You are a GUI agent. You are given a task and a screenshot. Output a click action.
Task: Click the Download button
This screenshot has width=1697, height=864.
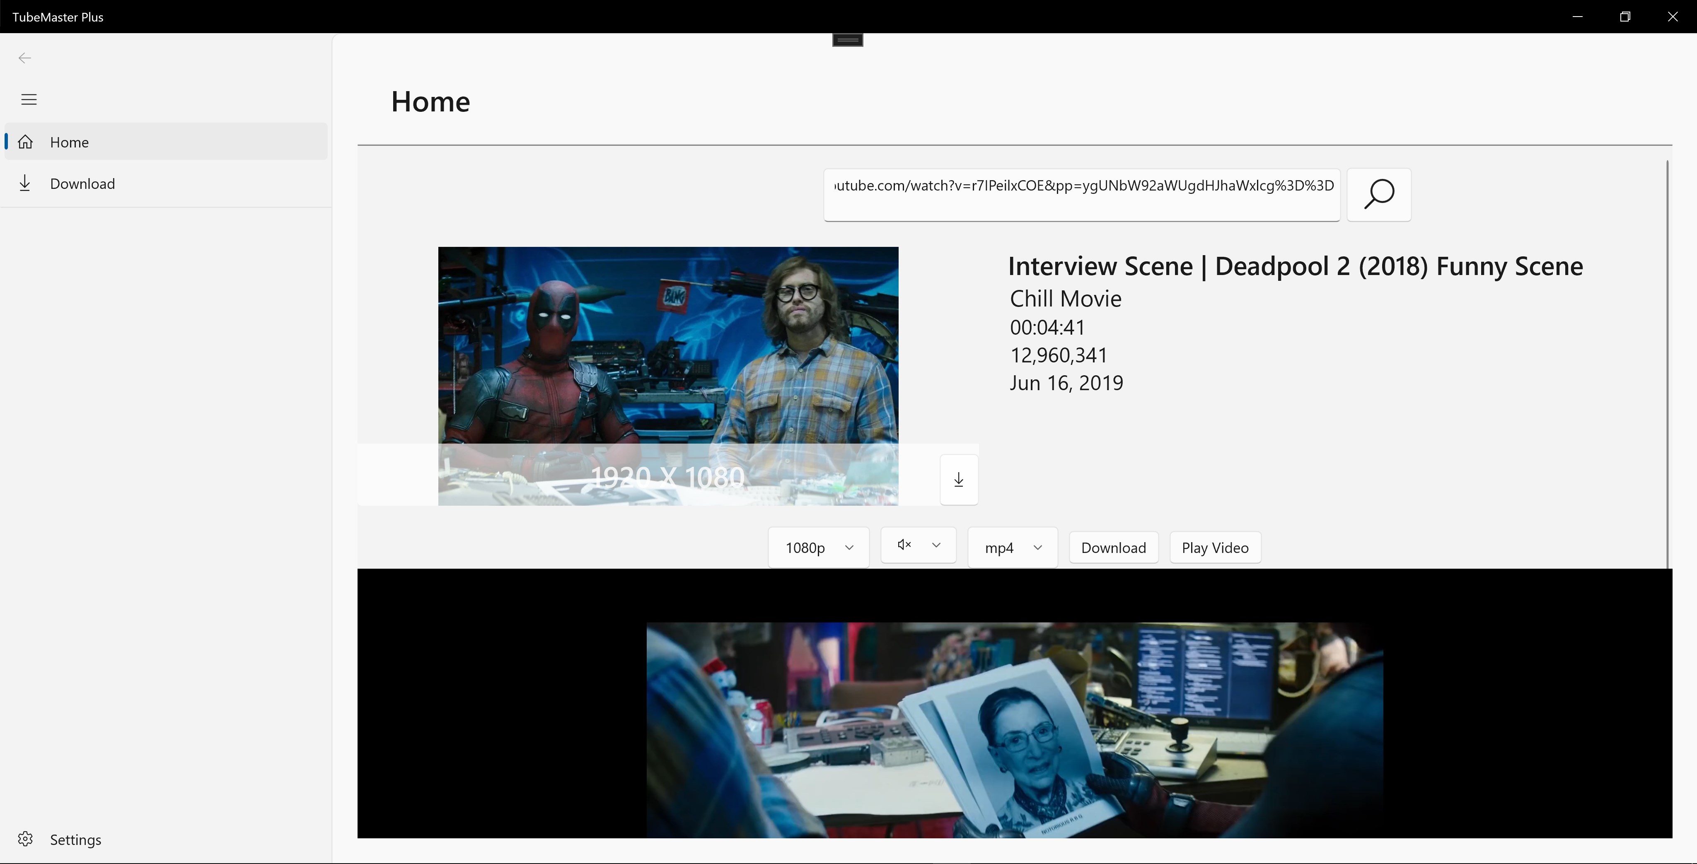(x=1113, y=547)
